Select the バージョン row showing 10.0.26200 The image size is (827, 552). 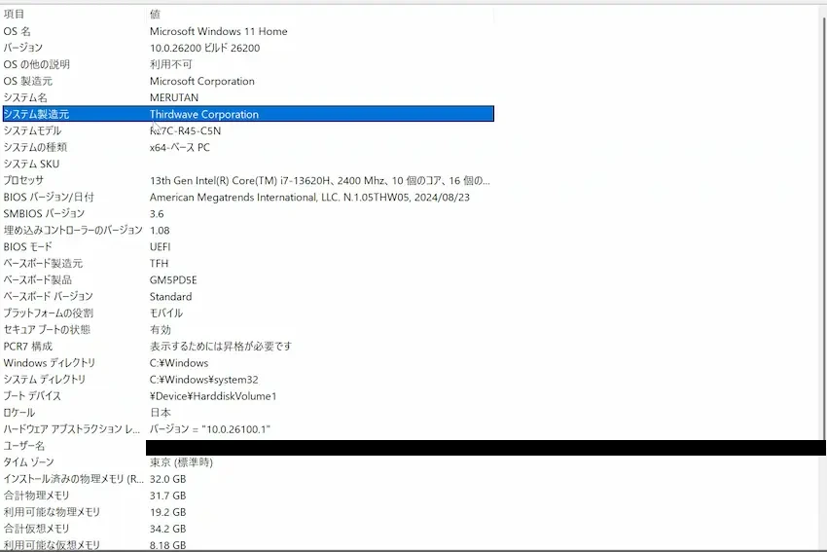[x=248, y=48]
